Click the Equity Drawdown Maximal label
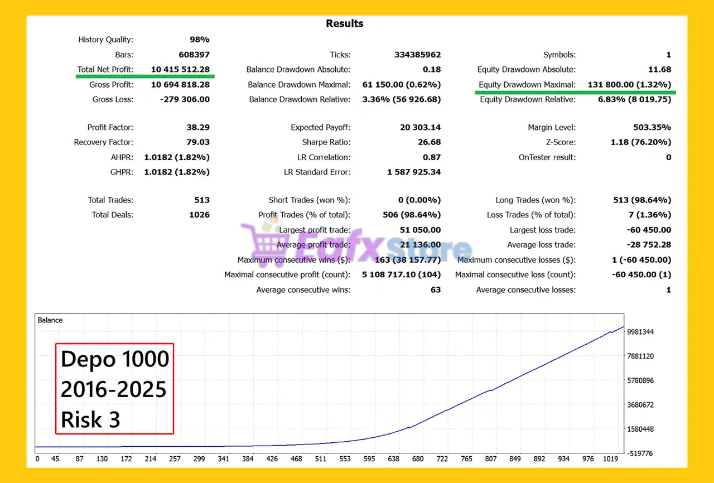The width and height of the screenshot is (714, 483). point(527,85)
